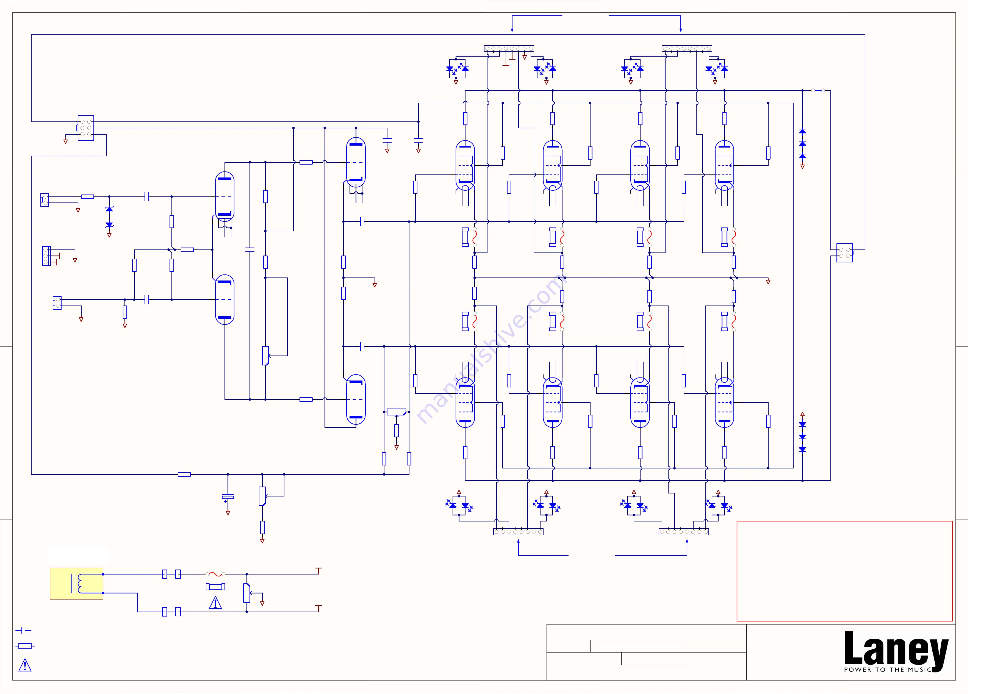
Task: Select the "POWER TO THE MUSIC" tagline
Action: click(x=887, y=670)
